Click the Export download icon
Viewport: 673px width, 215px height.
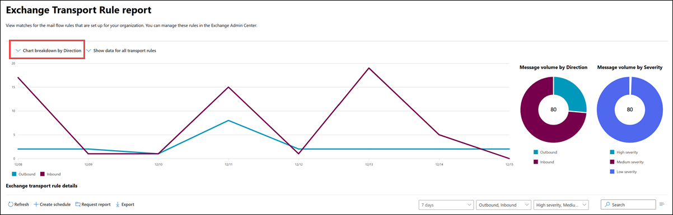[x=118, y=204]
